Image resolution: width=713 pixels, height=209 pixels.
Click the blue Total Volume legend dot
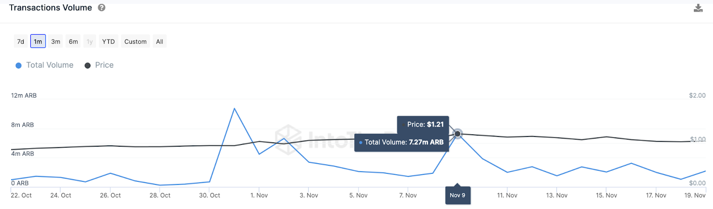[19, 65]
